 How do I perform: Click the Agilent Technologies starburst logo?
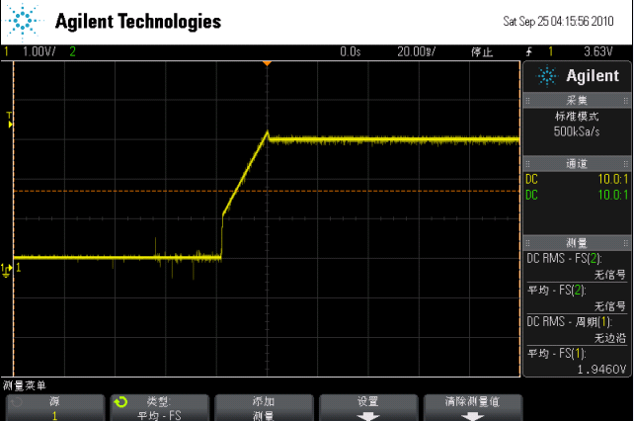tap(23, 22)
